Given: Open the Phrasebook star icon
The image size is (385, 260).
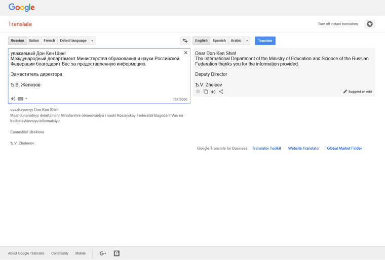Looking at the screenshot, I should click(369, 24).
